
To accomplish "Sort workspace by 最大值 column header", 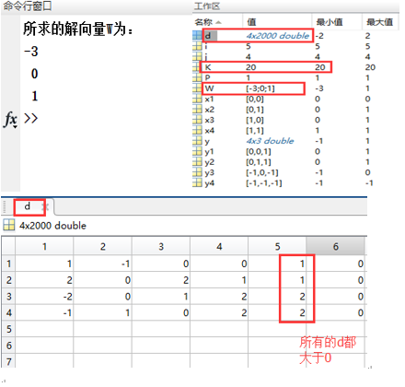I will 379,22.
